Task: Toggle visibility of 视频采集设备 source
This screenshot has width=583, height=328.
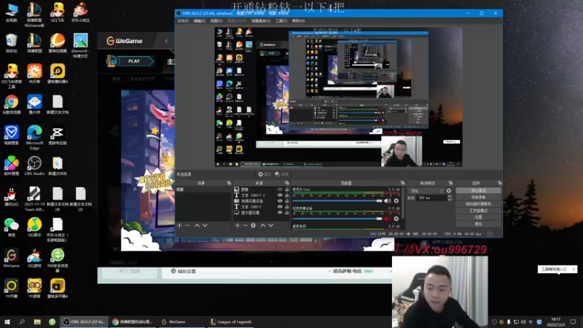Action: 280,201
